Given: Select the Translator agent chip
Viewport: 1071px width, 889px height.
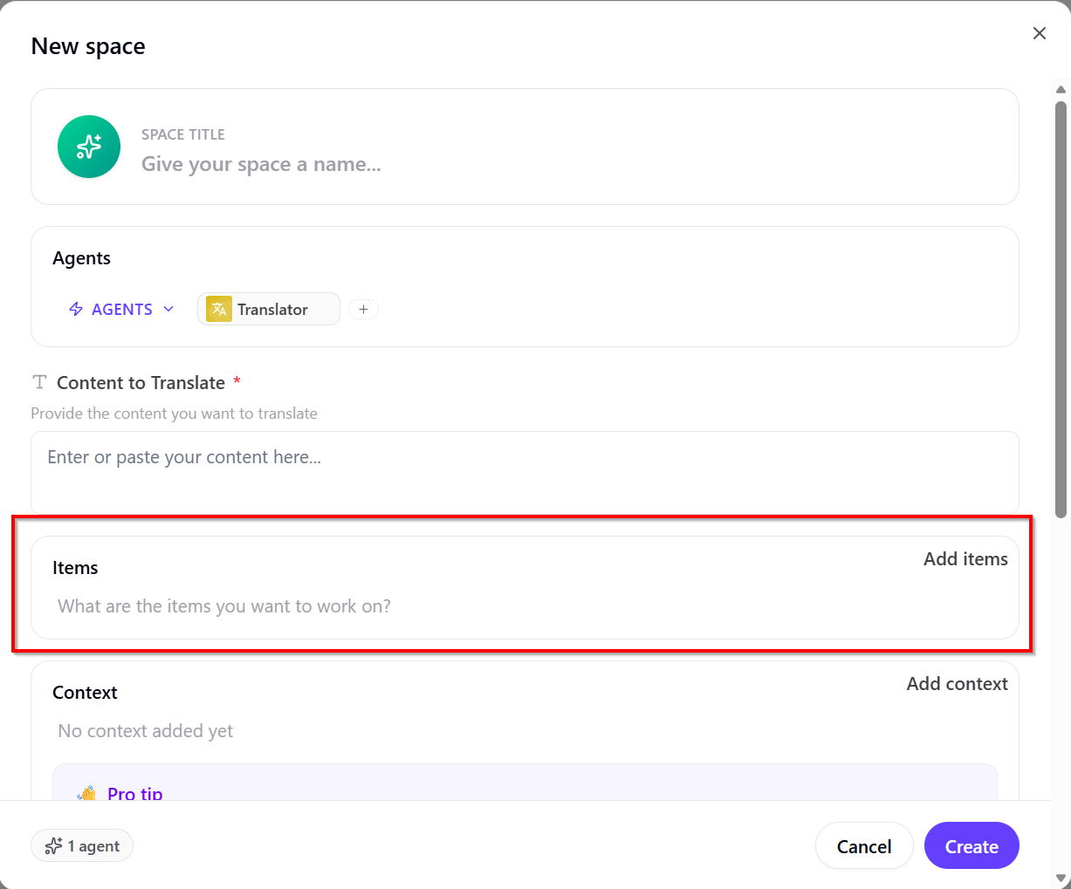Looking at the screenshot, I should pos(269,310).
